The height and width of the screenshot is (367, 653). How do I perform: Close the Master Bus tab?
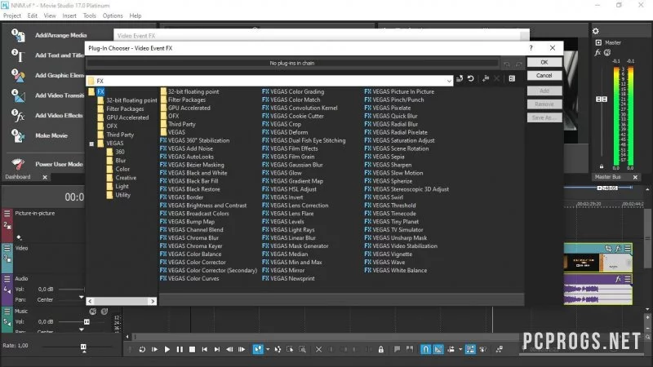tap(635, 177)
